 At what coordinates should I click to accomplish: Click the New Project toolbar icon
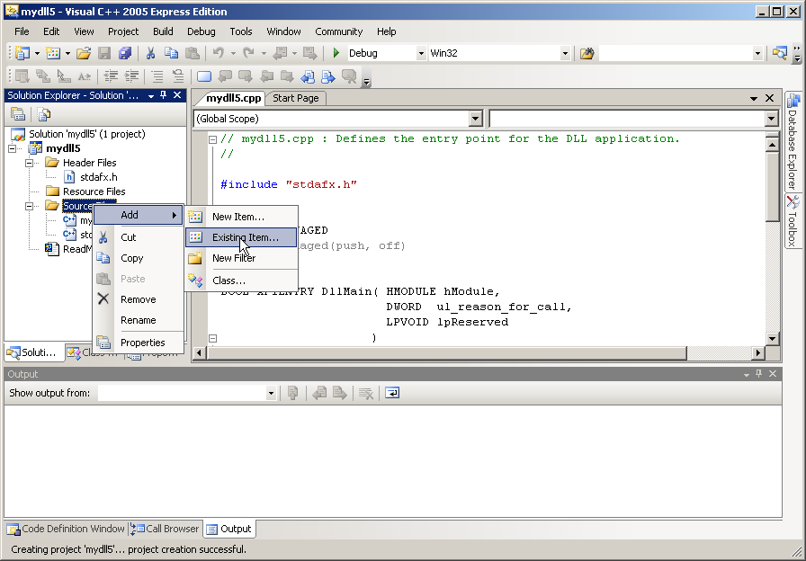point(22,53)
